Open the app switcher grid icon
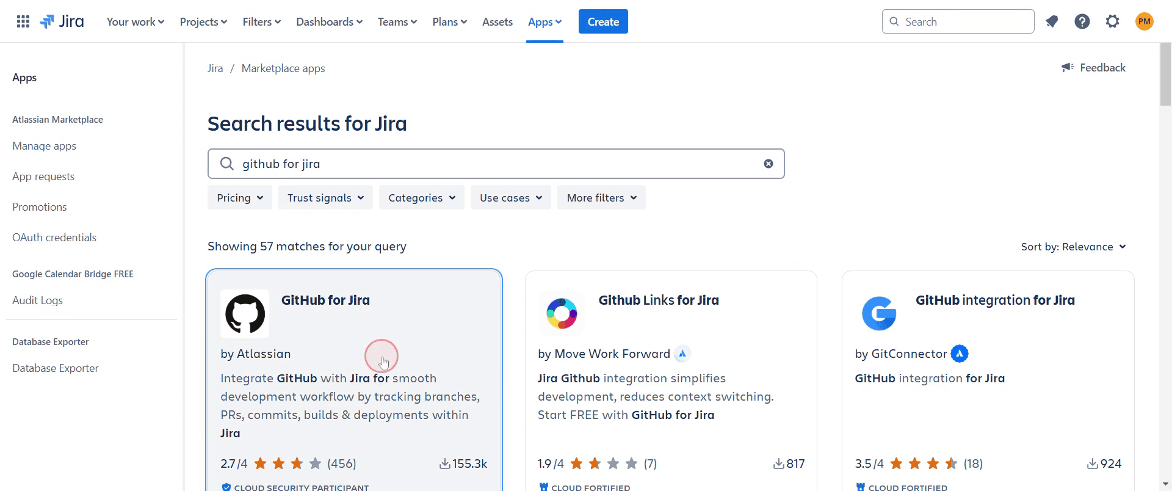The image size is (1172, 491). tap(23, 21)
